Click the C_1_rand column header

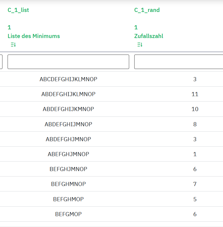pos(147,10)
